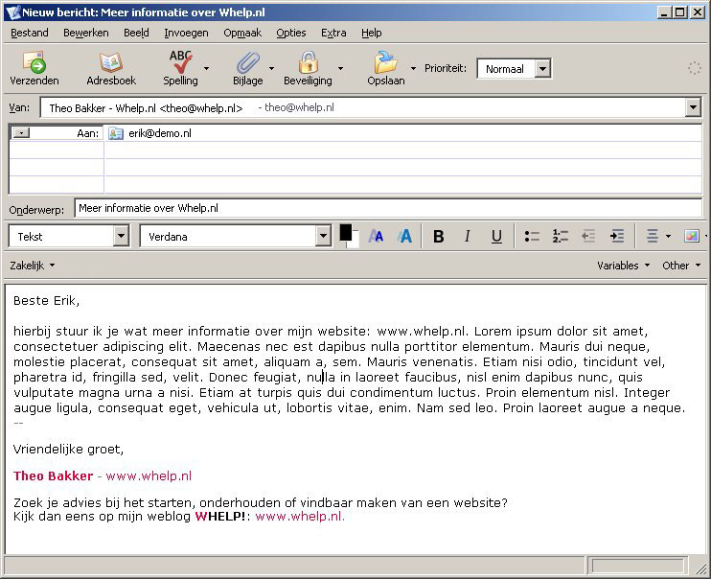Open the Adresboek address book

coord(111,63)
